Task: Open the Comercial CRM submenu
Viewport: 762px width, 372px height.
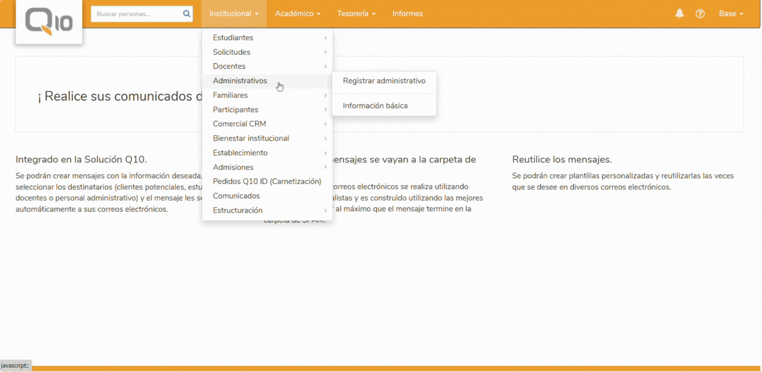Action: tap(239, 124)
